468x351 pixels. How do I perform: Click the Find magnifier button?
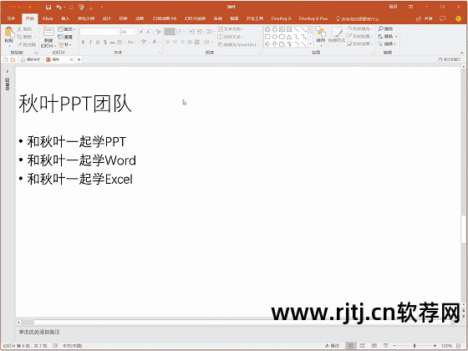(385, 28)
